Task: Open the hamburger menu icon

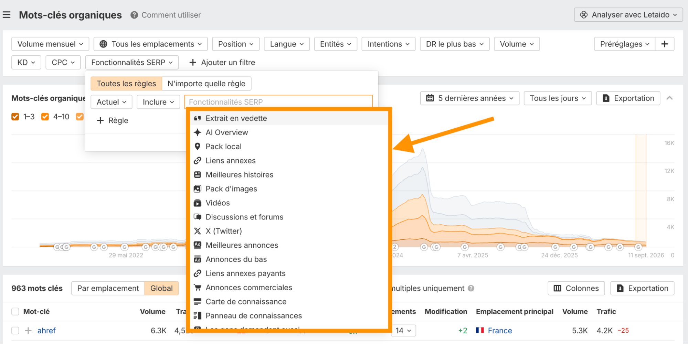Action: pos(7,15)
